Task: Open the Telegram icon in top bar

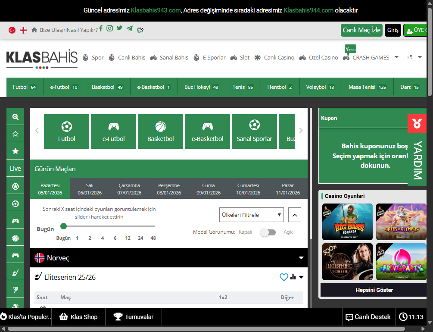Action: coord(130,28)
